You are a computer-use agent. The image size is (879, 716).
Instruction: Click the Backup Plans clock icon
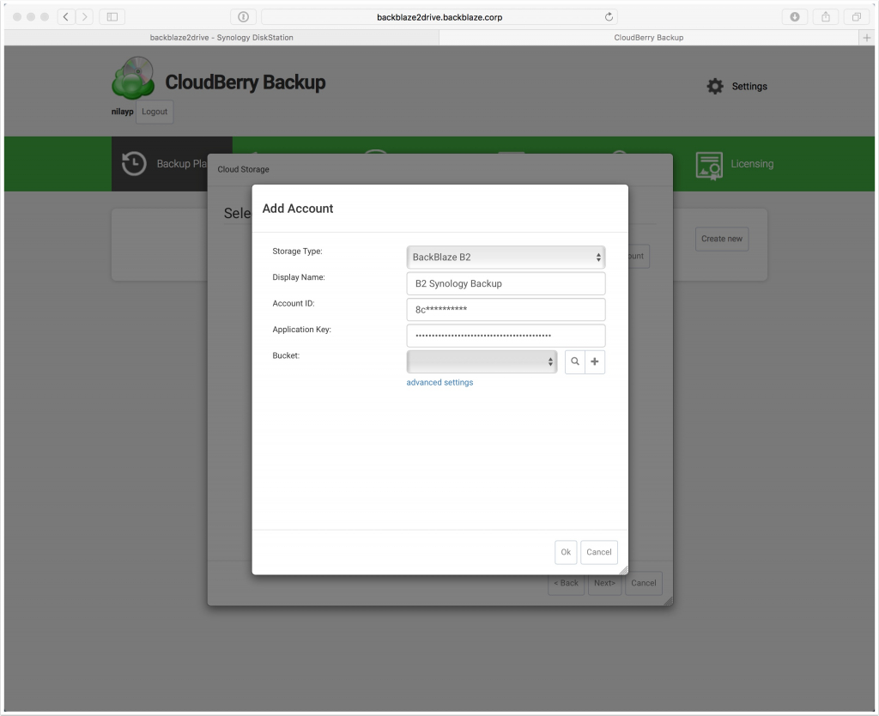point(134,164)
